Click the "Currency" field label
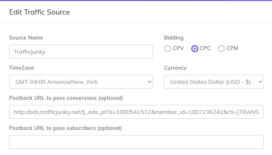 point(175,68)
